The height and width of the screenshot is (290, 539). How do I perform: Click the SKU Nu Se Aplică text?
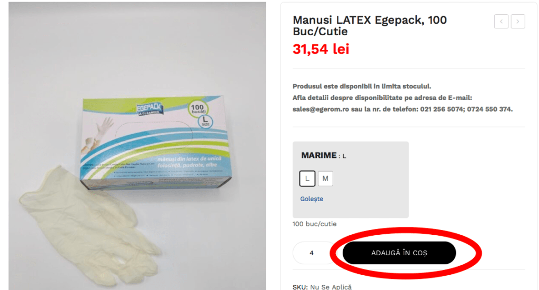322,287
